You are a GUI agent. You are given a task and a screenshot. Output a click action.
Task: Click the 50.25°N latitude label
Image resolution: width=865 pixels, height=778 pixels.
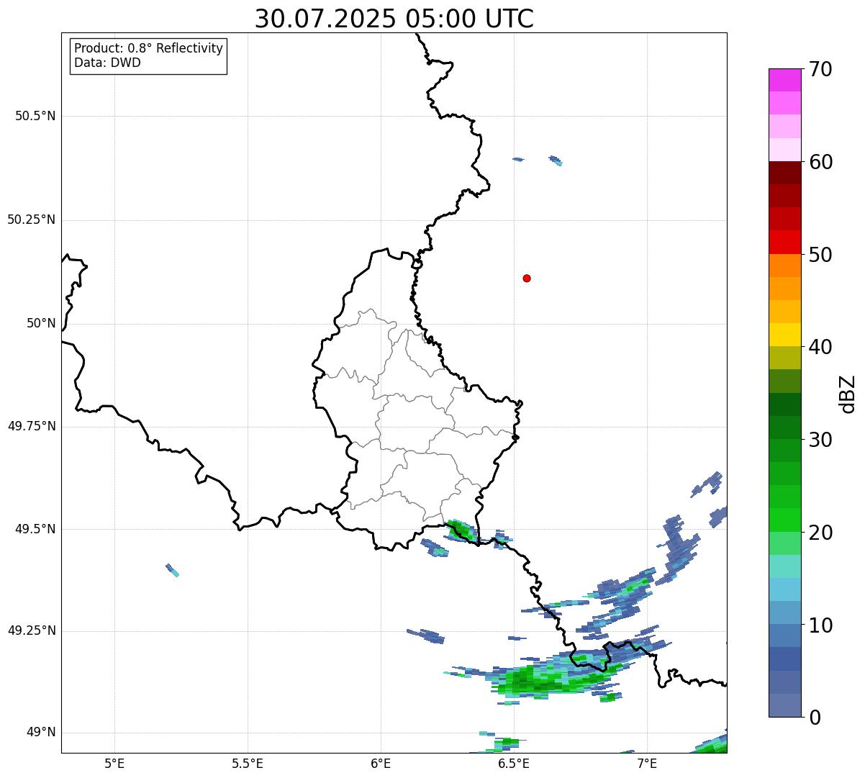pos(32,220)
